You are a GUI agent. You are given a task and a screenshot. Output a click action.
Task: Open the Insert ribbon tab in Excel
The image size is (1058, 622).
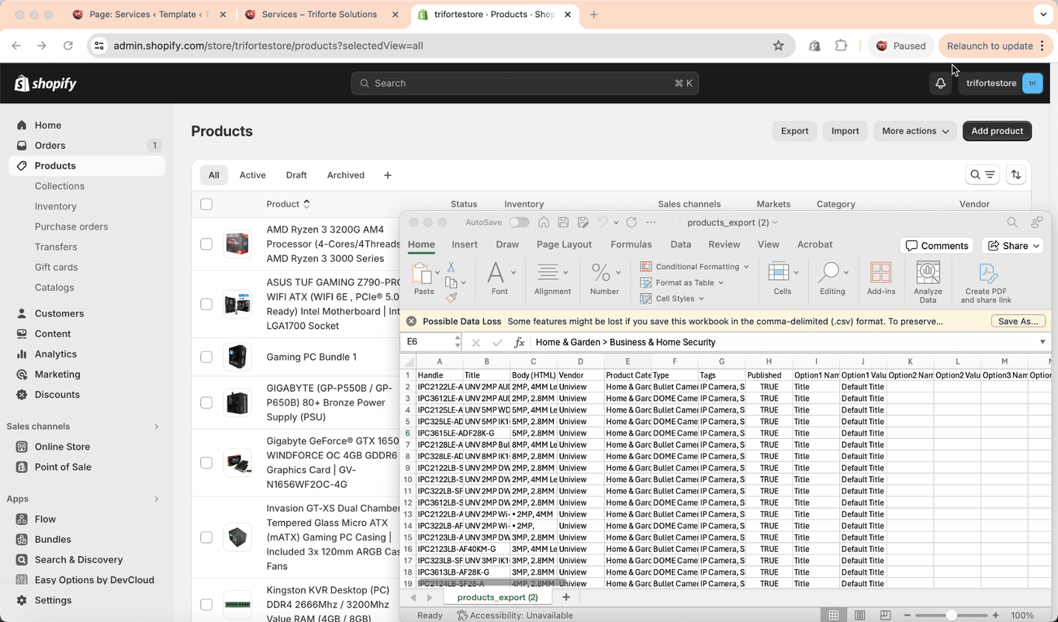tap(465, 245)
